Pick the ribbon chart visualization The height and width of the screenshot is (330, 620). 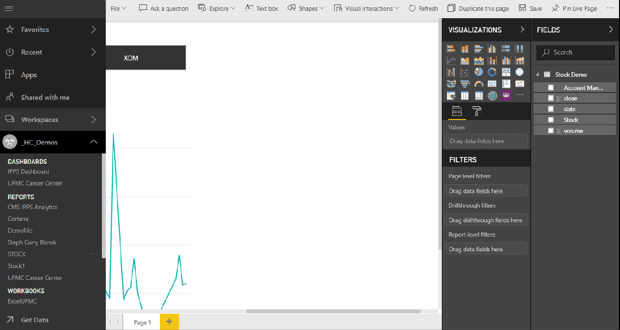pyautogui.click(x=520, y=60)
